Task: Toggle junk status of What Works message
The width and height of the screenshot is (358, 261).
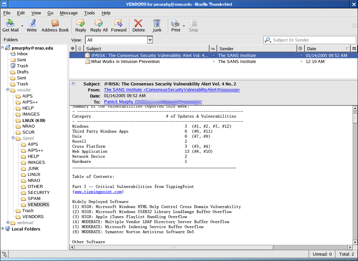Action: pyautogui.click(x=301, y=61)
